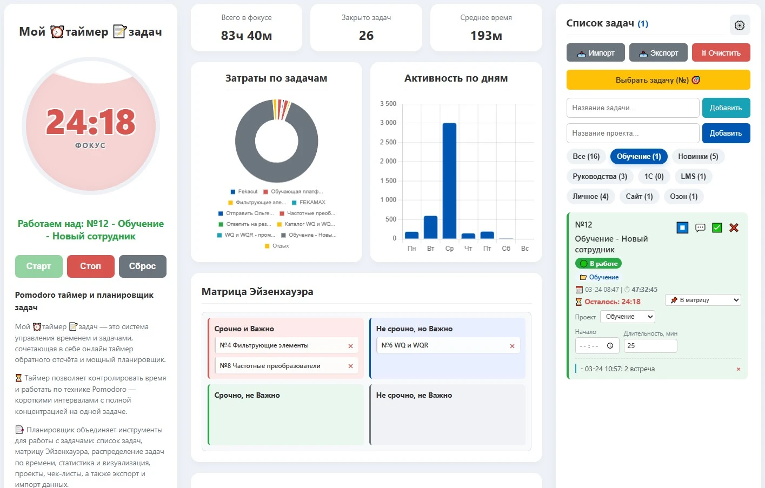Click the Импорт button
This screenshot has width=765, height=488.
coord(596,53)
